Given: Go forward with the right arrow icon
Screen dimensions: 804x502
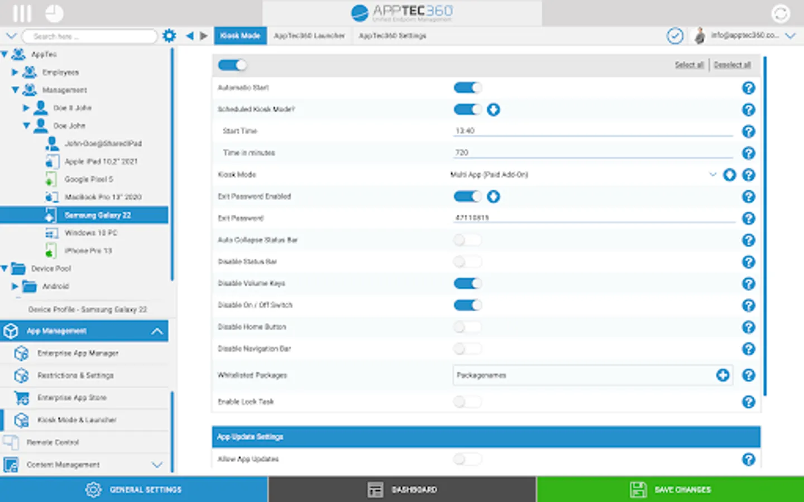Looking at the screenshot, I should [204, 36].
